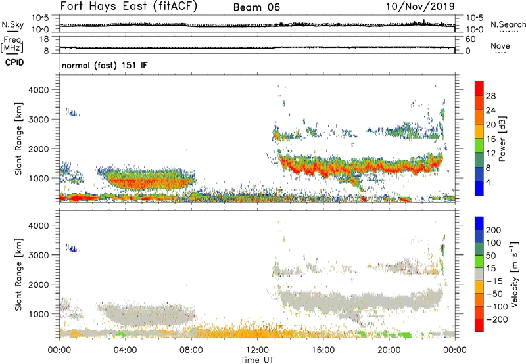The image size is (526, 364).
Task: Select the title 'Fort Hays East (fitACF)'
Action: pyautogui.click(x=128, y=6)
